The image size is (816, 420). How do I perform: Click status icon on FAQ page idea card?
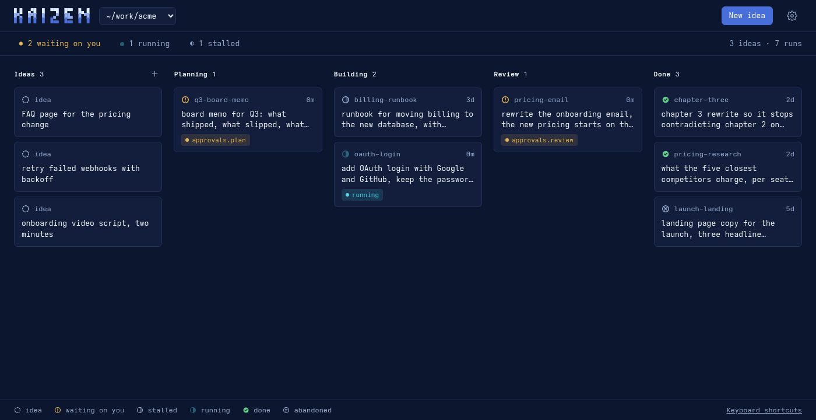[26, 100]
